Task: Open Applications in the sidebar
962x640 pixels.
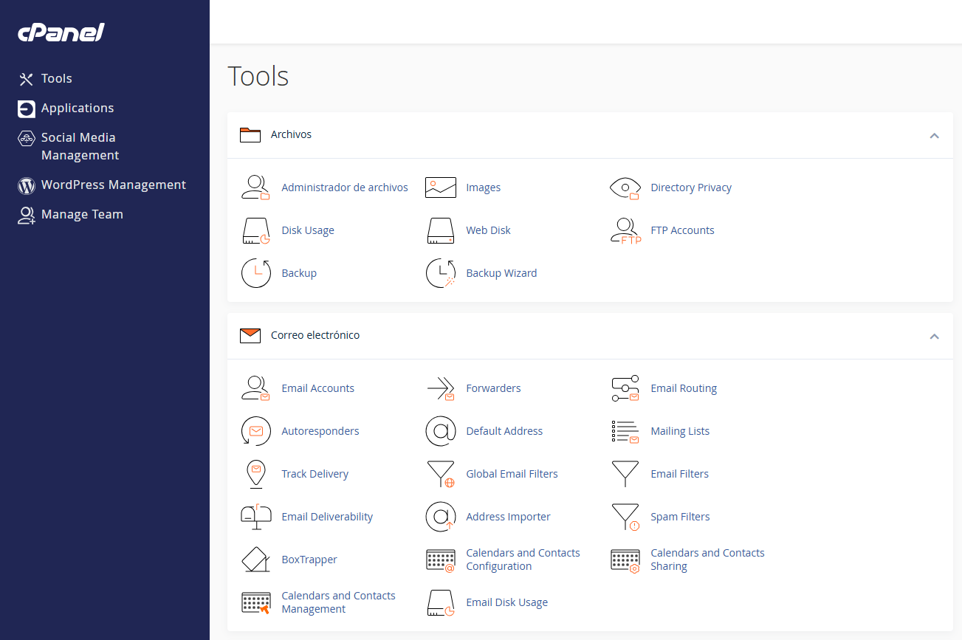Action: pos(77,108)
